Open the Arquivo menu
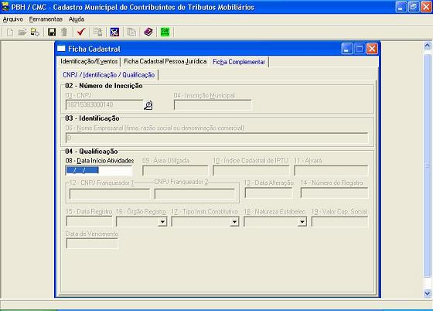Viewport: 433px width, 311px height. 13,19
